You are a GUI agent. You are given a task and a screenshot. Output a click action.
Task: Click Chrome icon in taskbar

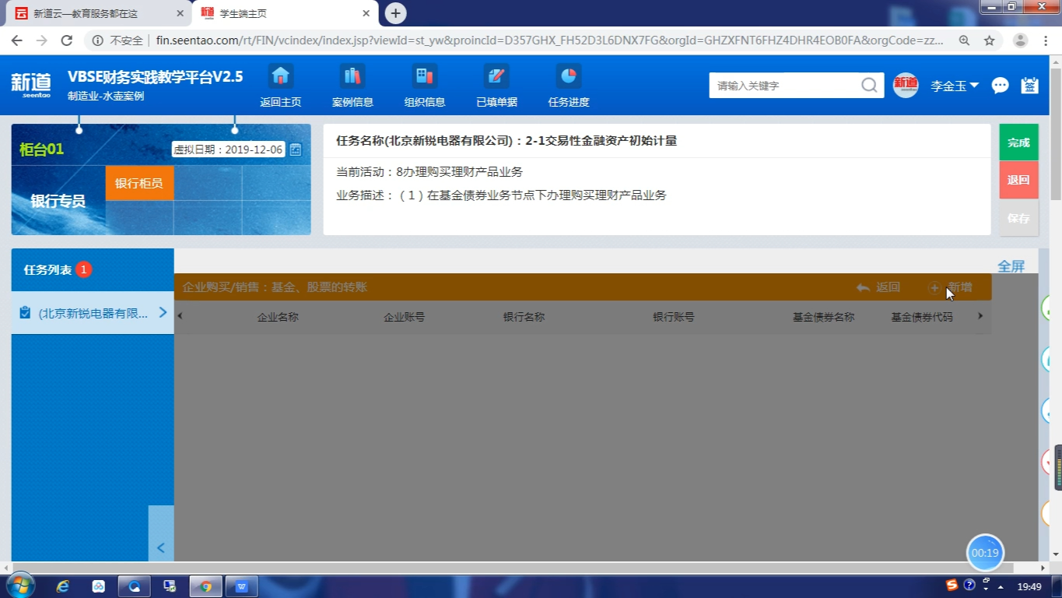pos(205,586)
